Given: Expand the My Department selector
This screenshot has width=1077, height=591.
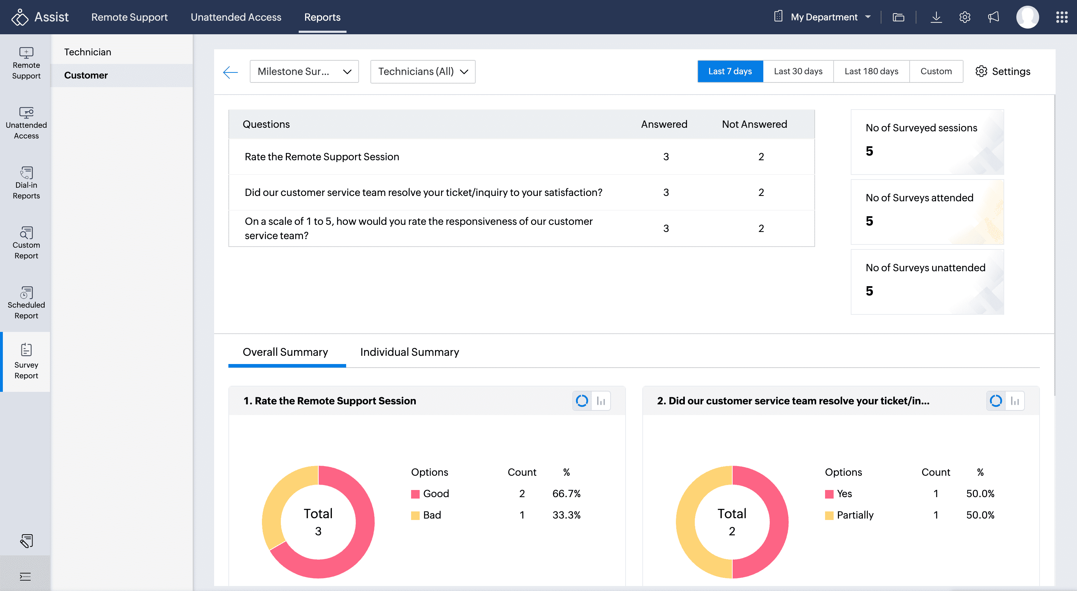Looking at the screenshot, I should pos(823,17).
